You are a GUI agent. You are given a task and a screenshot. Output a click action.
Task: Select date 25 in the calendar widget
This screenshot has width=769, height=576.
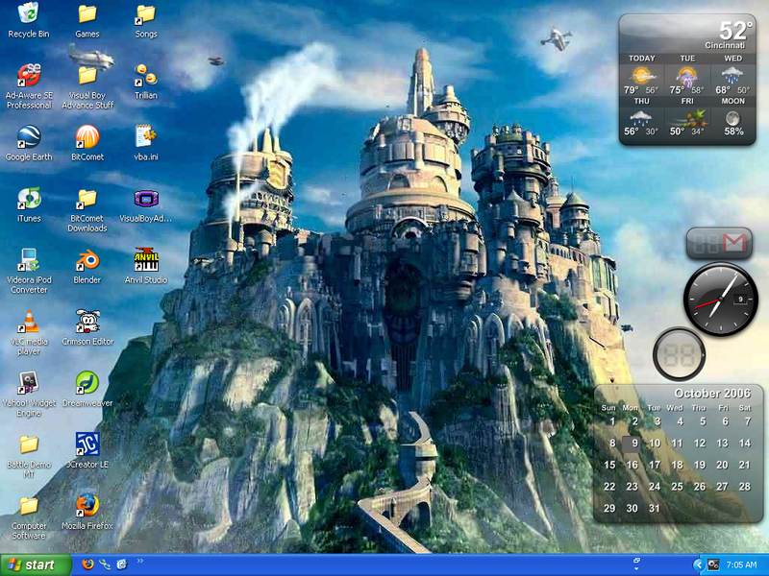click(677, 487)
